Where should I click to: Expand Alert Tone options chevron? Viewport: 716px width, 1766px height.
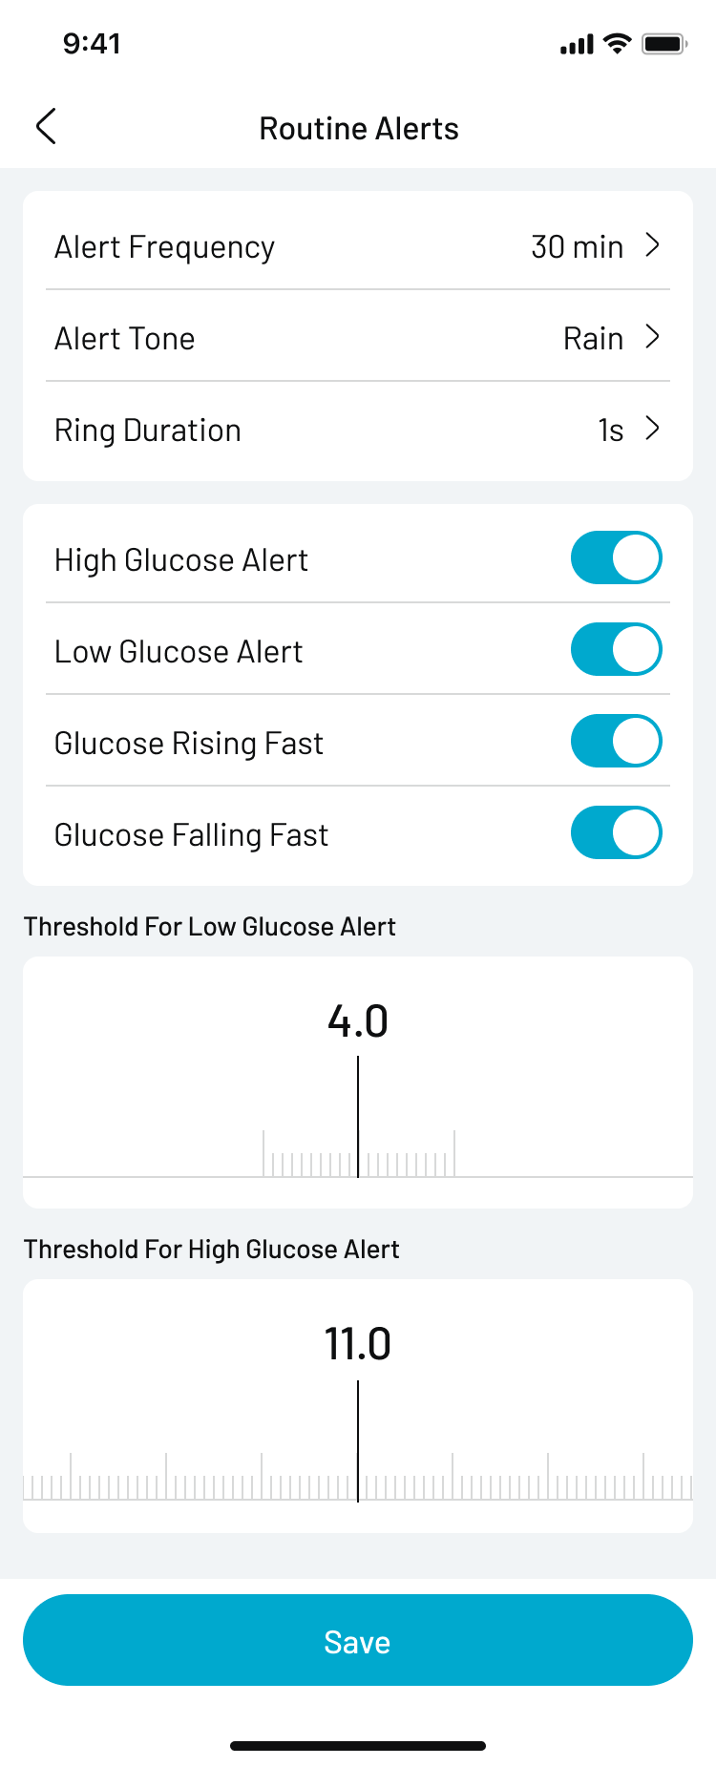(x=653, y=338)
